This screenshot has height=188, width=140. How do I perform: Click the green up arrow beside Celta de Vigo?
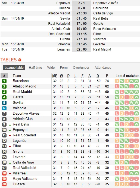10,163
